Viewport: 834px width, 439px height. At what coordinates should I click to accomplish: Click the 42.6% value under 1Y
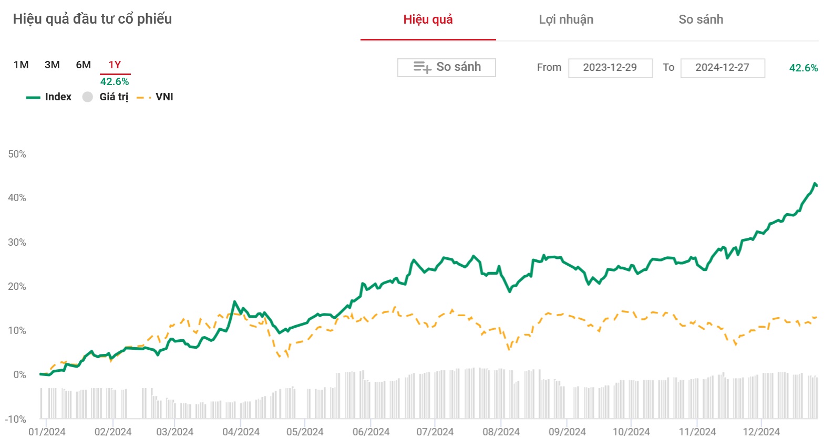(115, 81)
